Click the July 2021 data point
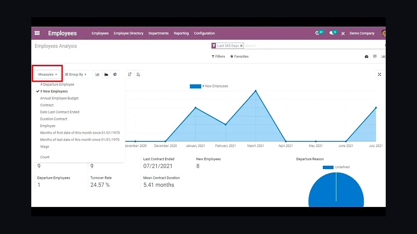Viewport: 417px width, 234px height. [376, 108]
